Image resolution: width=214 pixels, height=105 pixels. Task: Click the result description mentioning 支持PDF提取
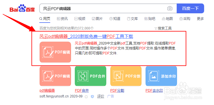coord(125,48)
